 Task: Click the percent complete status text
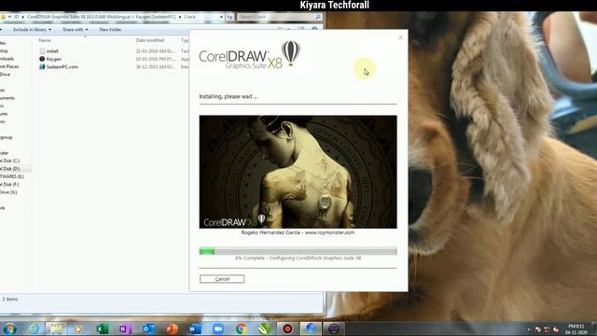coord(298,258)
